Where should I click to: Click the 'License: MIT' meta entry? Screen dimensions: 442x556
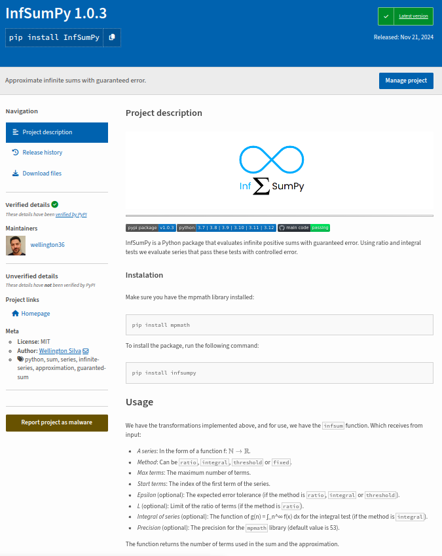point(33,342)
